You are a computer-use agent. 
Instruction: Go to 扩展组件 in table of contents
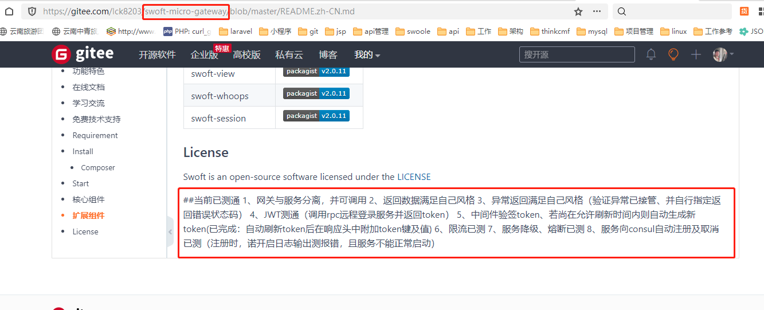88,215
